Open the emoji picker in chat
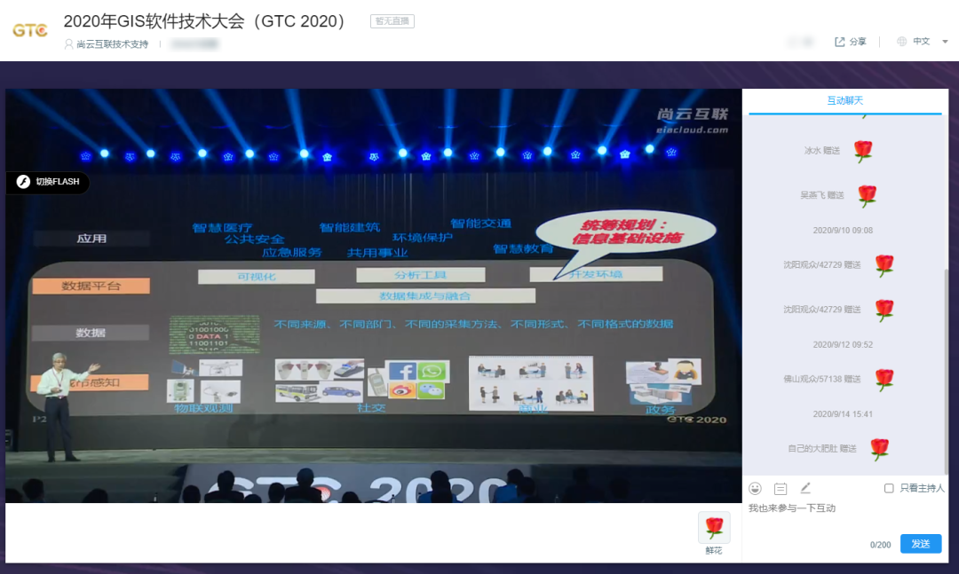This screenshot has height=574, width=959. 755,488
